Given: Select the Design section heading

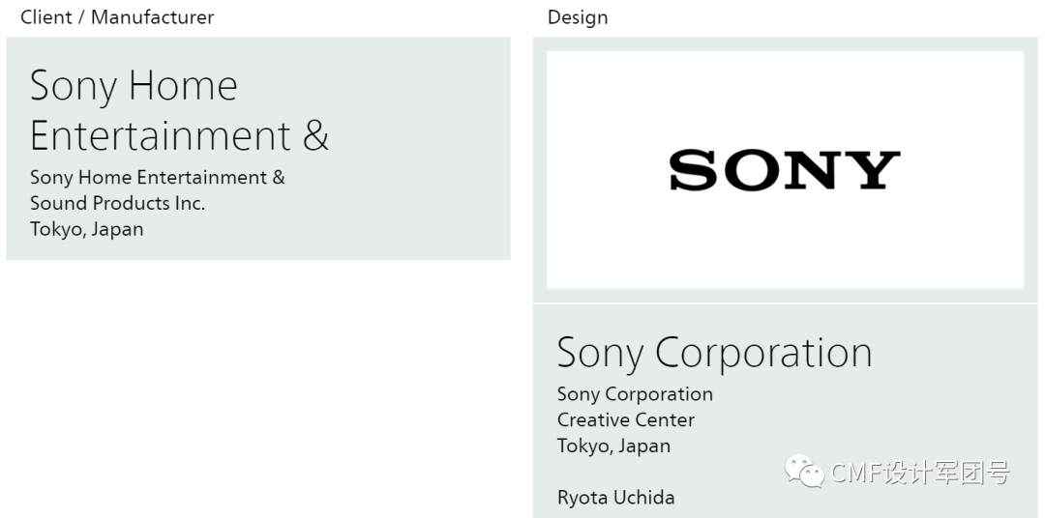Looking at the screenshot, I should pyautogui.click(x=578, y=17).
